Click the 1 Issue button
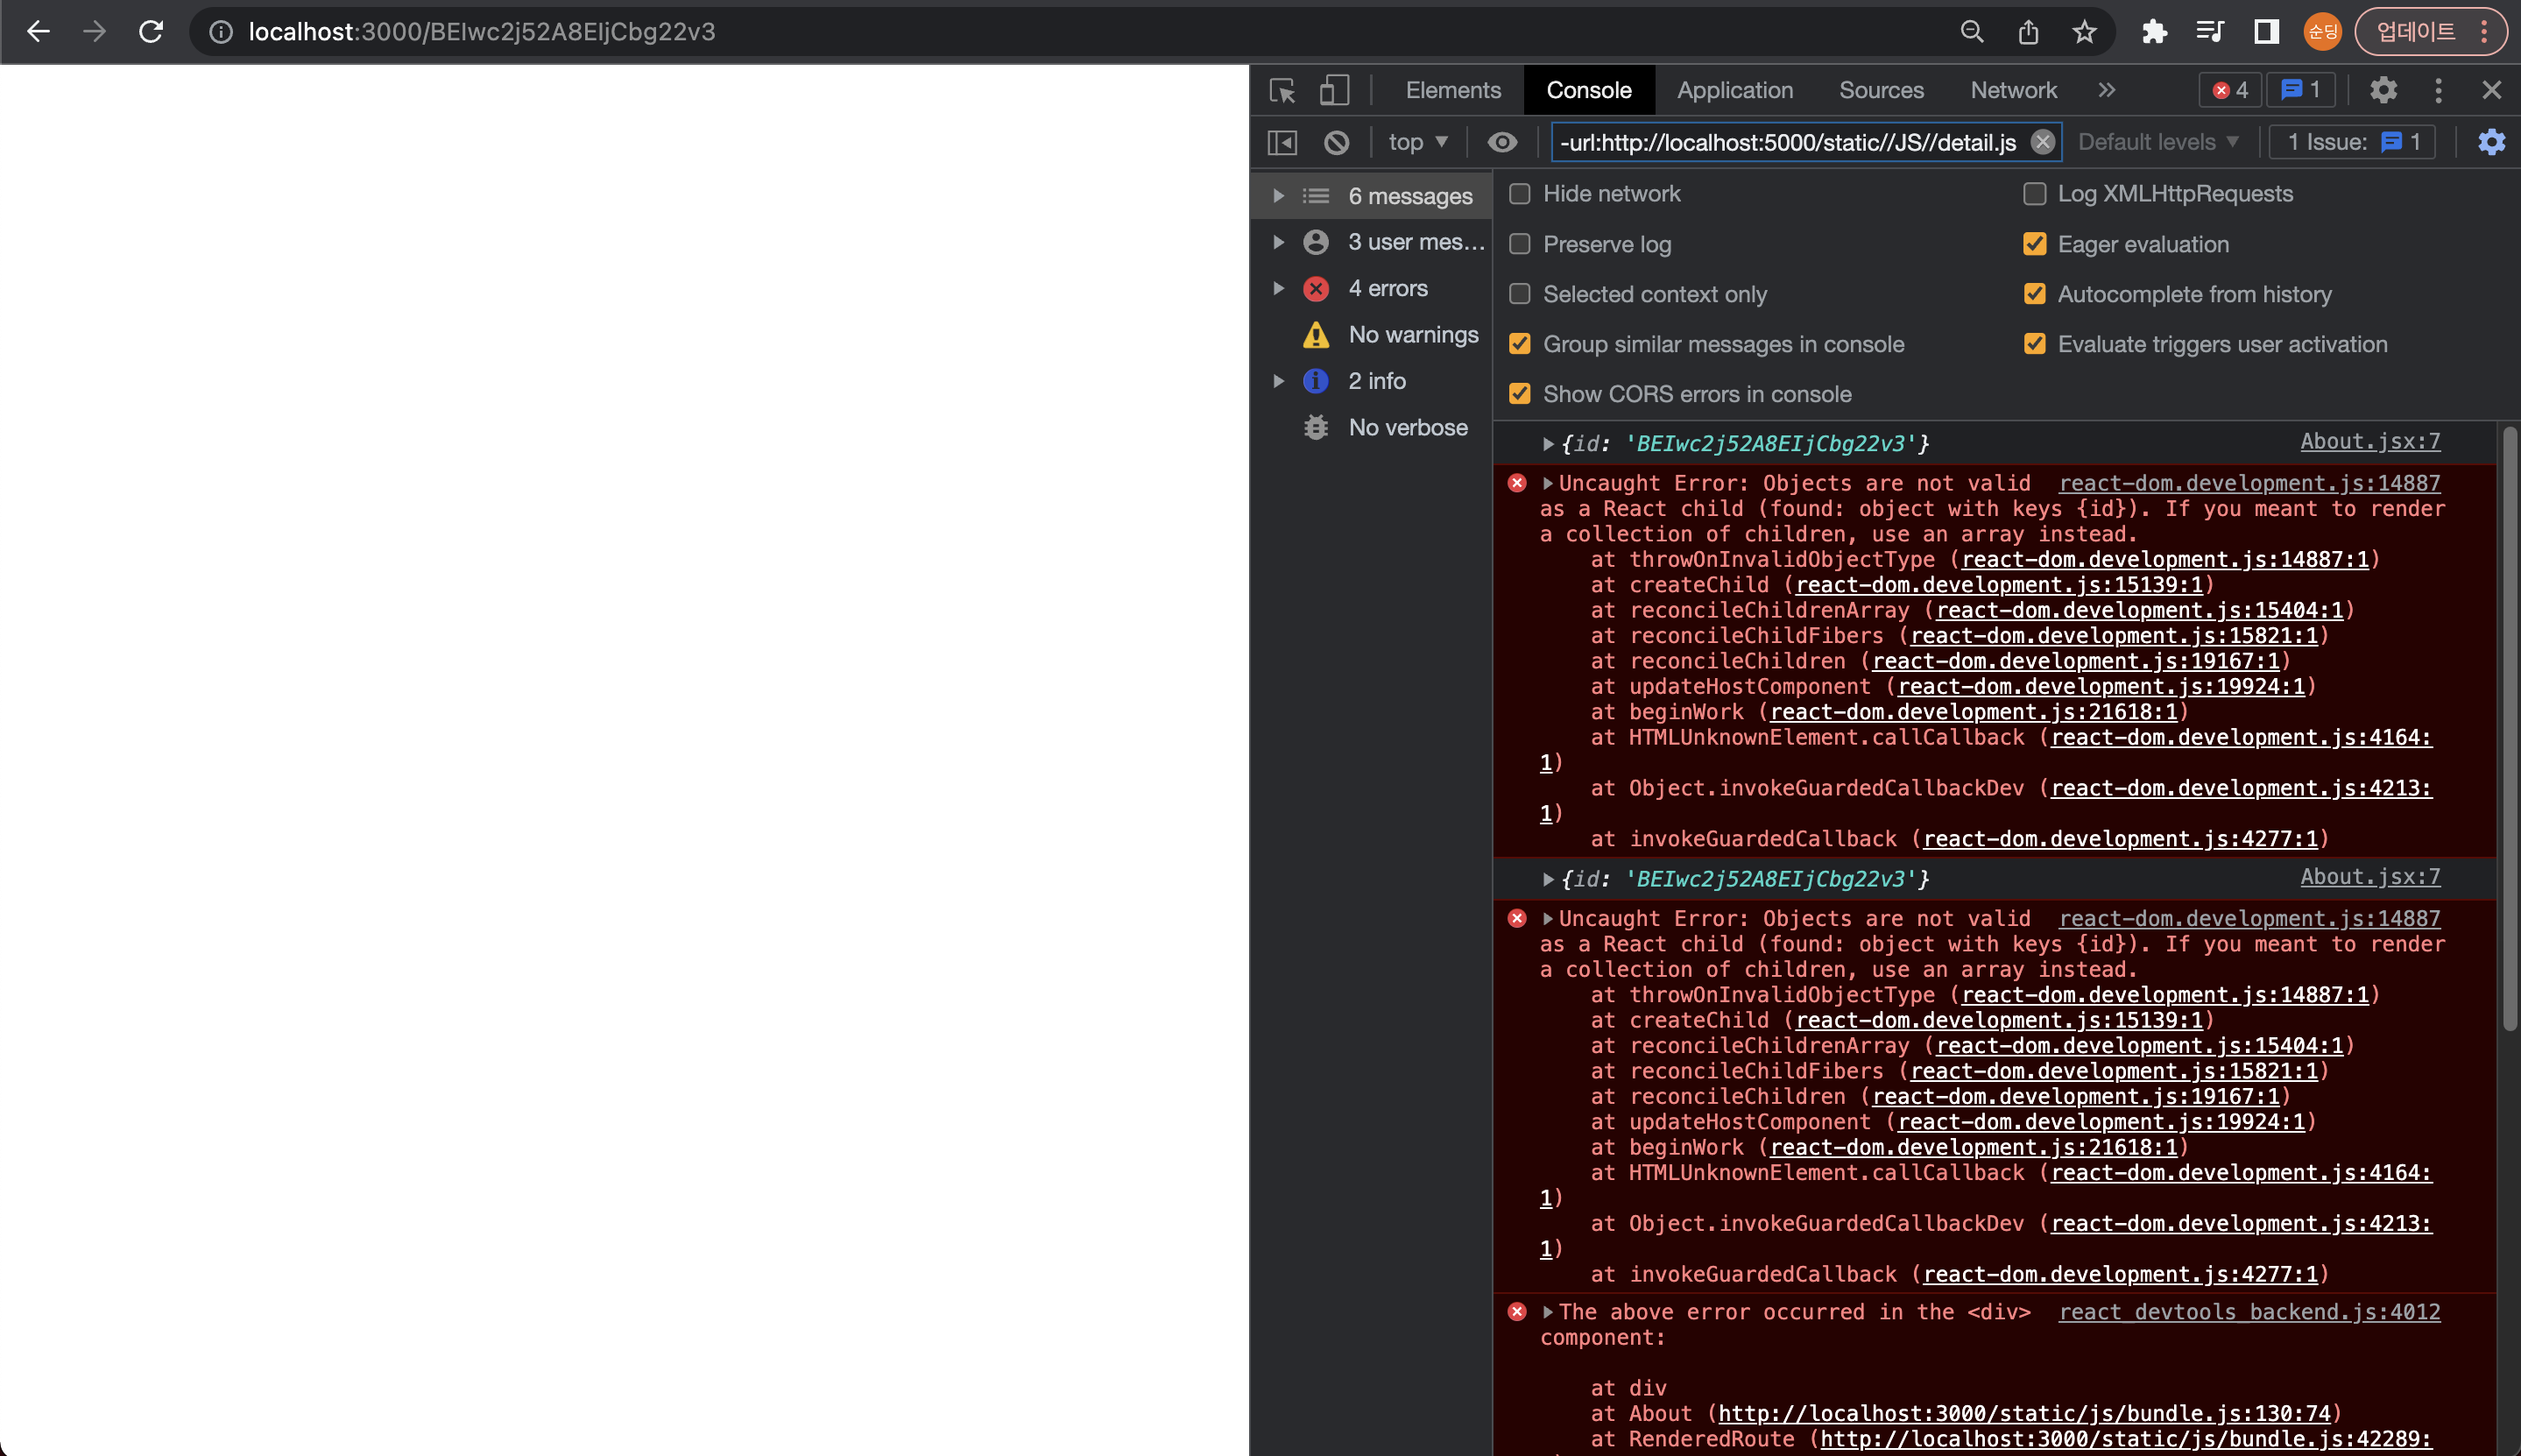Screen dimensions: 2521x1456 click(2352, 142)
